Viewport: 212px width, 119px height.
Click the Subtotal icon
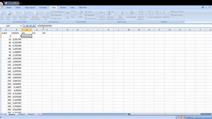coord(166,15)
